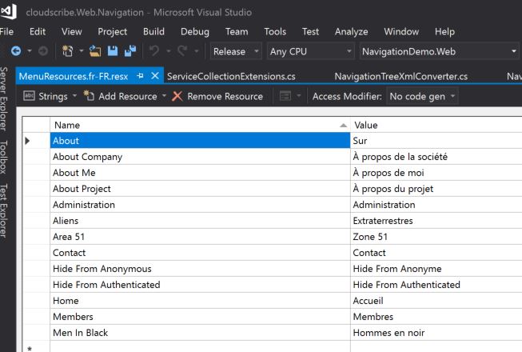
Task: Select the 'Extraterrestres' value cell
Action: [x=436, y=221]
